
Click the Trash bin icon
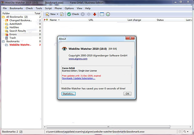tap(6, 38)
